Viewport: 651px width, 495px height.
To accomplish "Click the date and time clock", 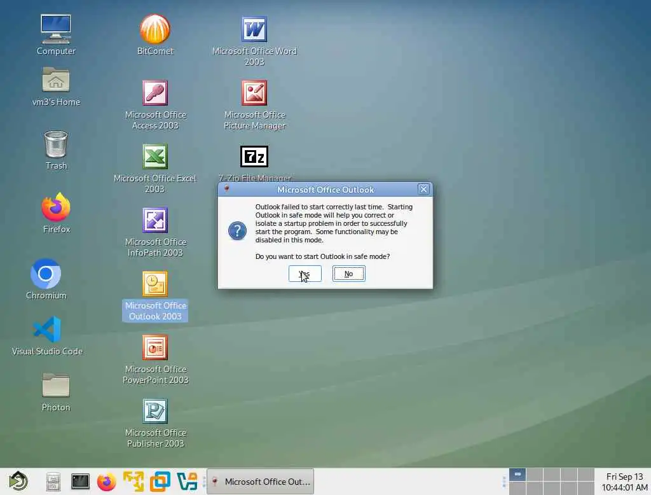I will pos(624,482).
